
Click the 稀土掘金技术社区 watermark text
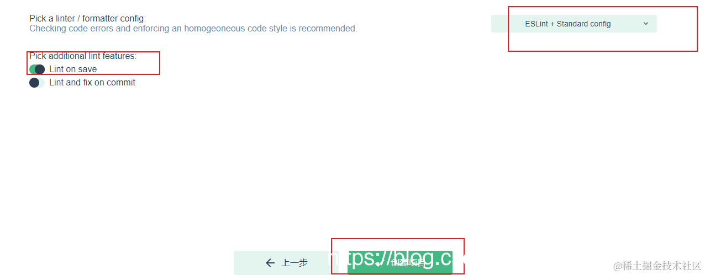(662, 266)
